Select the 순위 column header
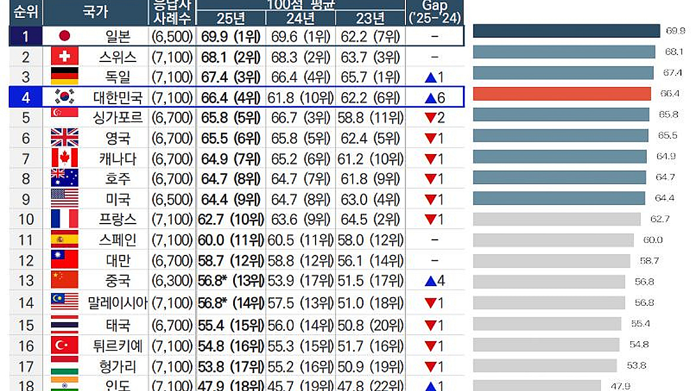Screen dimensions: 696x391 click(26, 12)
